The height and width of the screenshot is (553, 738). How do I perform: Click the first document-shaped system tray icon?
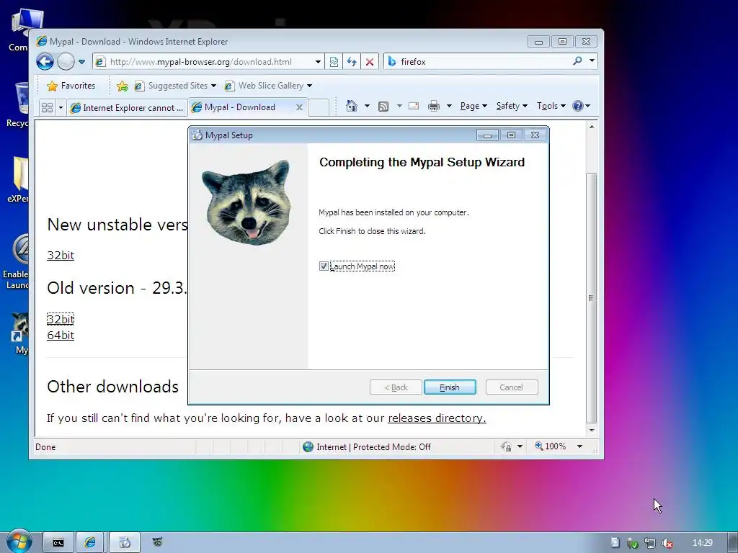[615, 543]
